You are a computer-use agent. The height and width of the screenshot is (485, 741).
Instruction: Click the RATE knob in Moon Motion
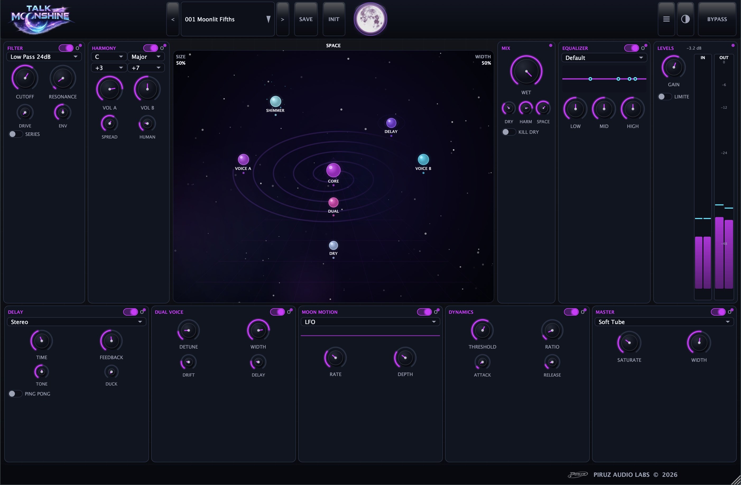(x=335, y=358)
